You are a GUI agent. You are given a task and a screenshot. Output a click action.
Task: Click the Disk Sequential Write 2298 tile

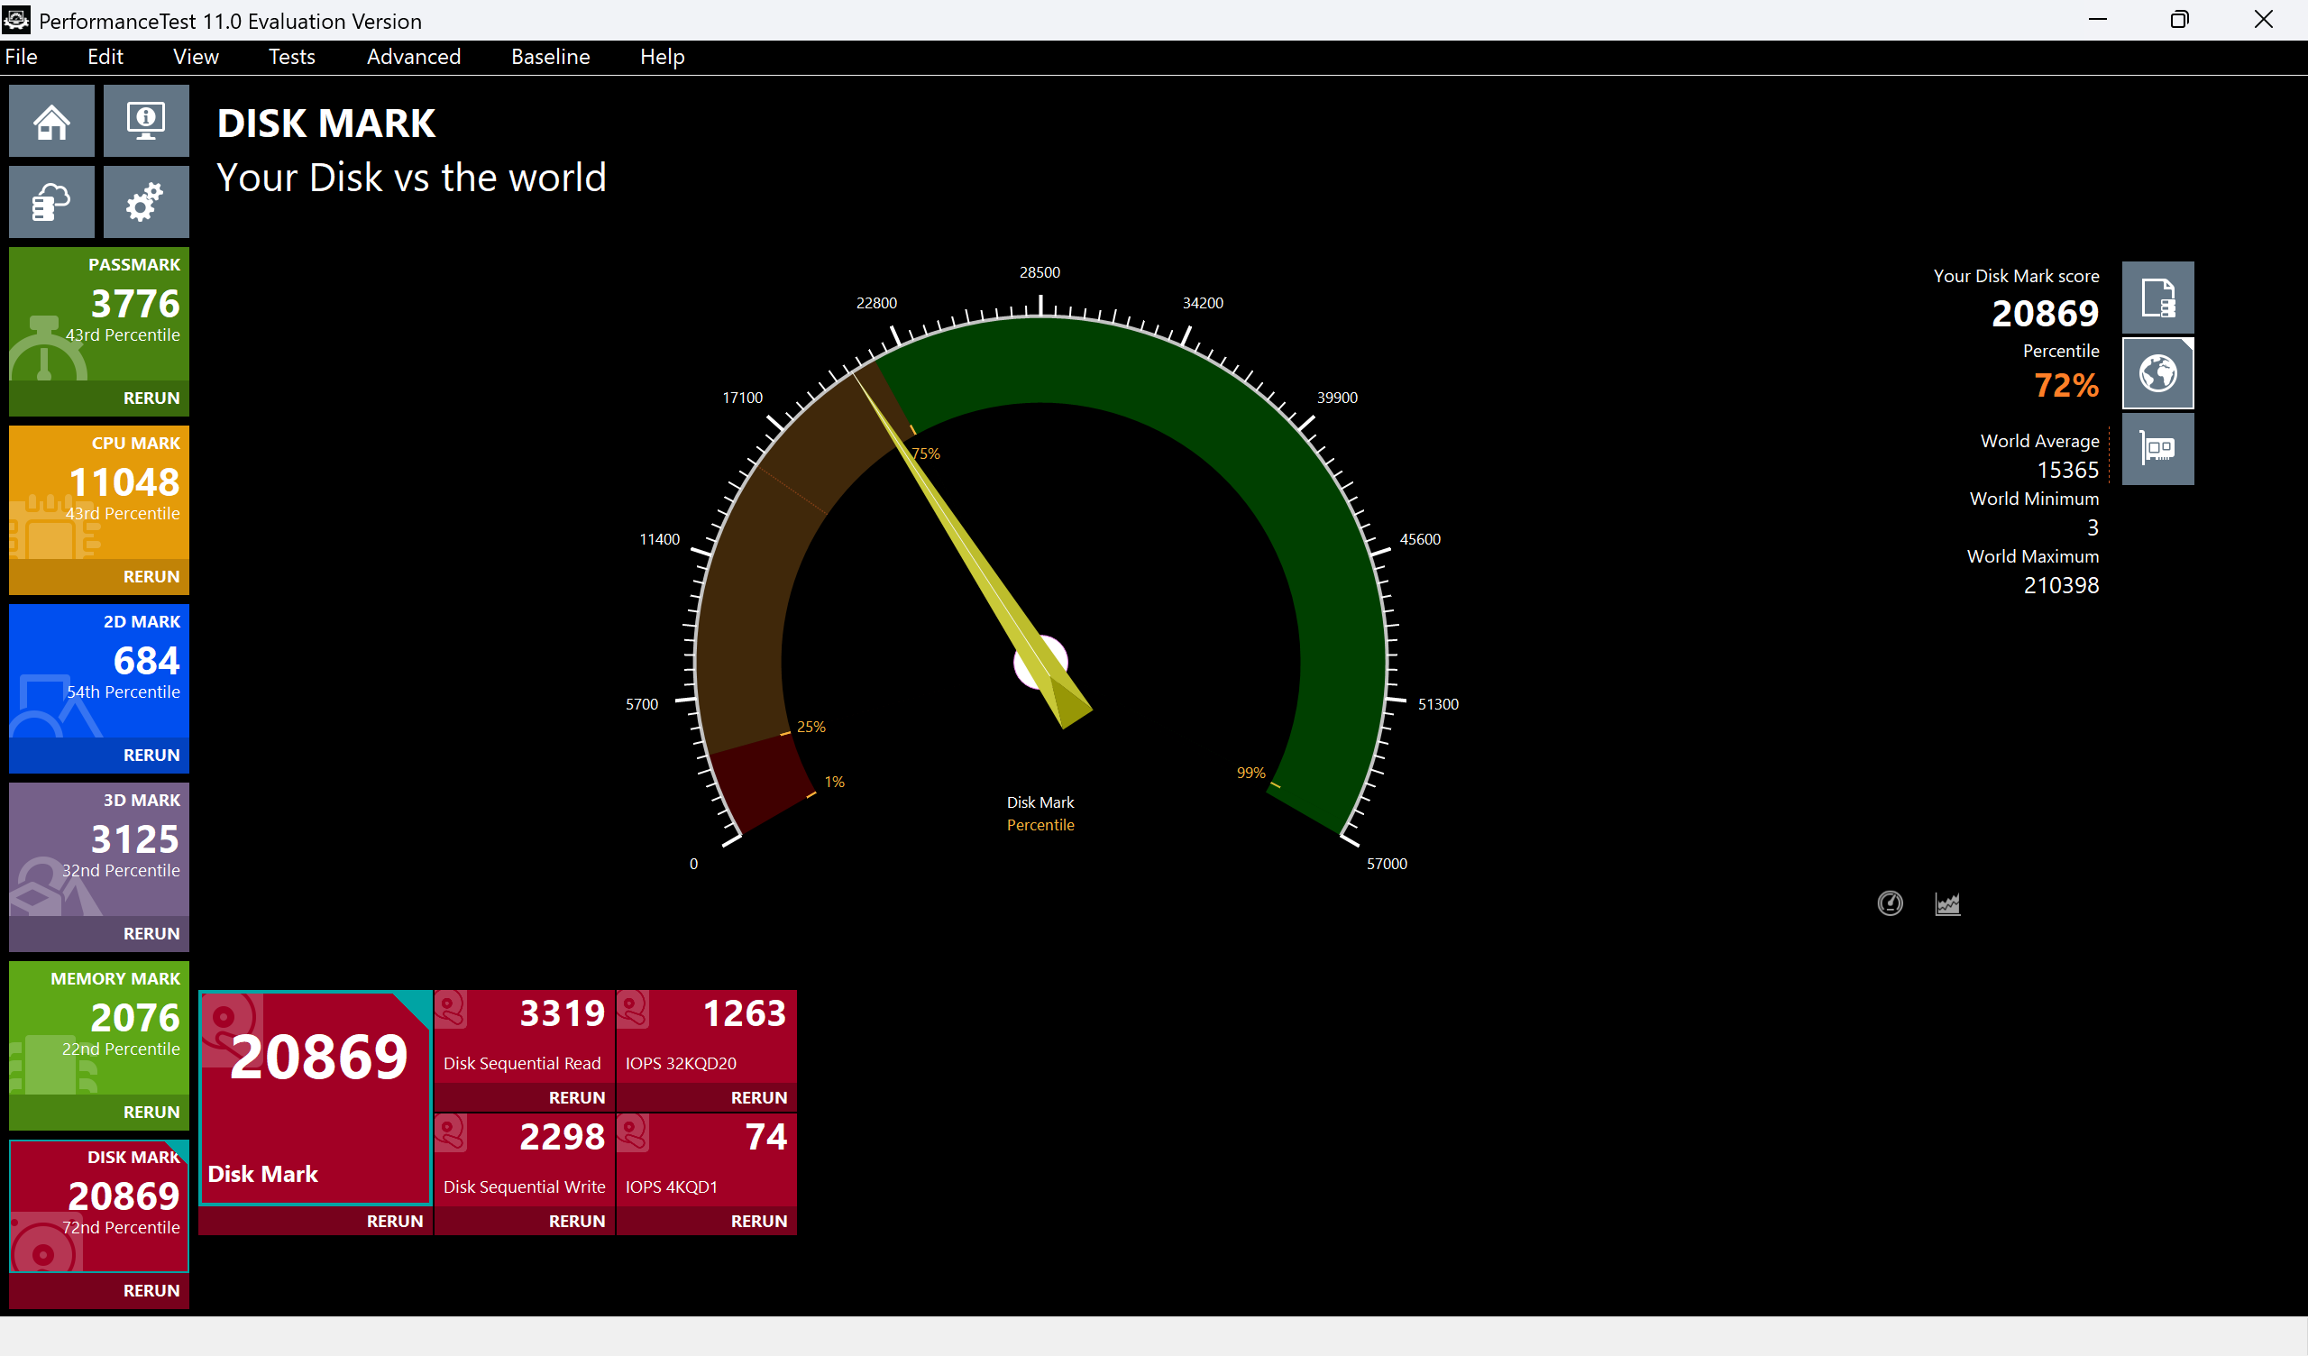tap(524, 1159)
